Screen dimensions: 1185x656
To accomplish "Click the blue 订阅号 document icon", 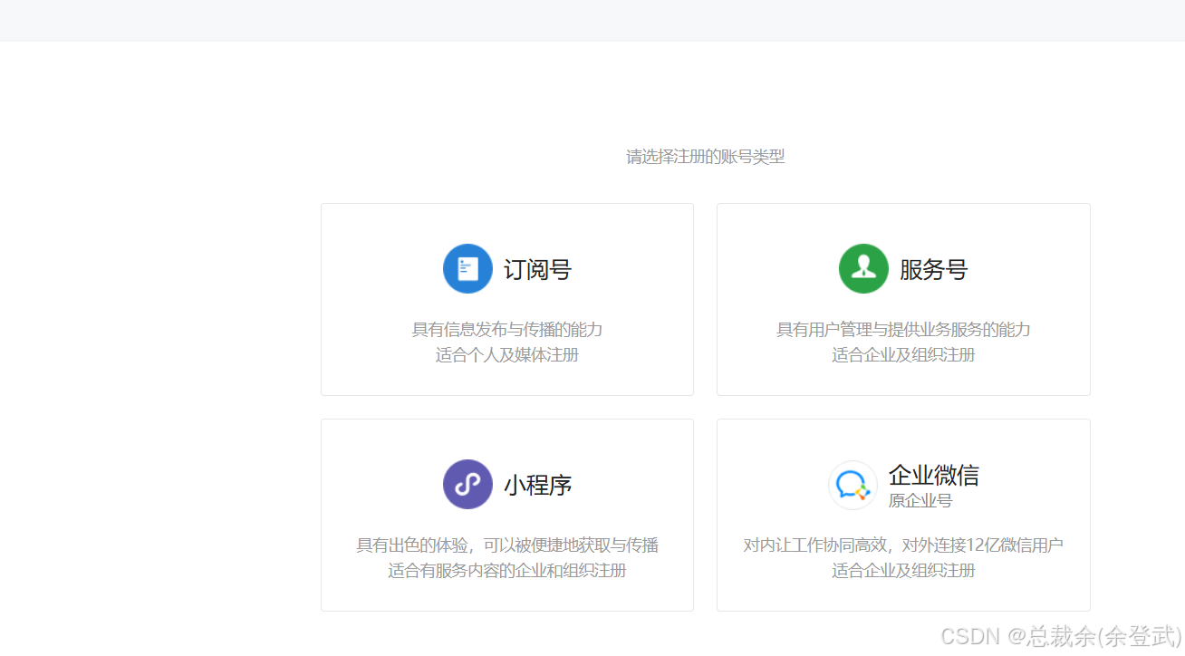I will pyautogui.click(x=467, y=269).
